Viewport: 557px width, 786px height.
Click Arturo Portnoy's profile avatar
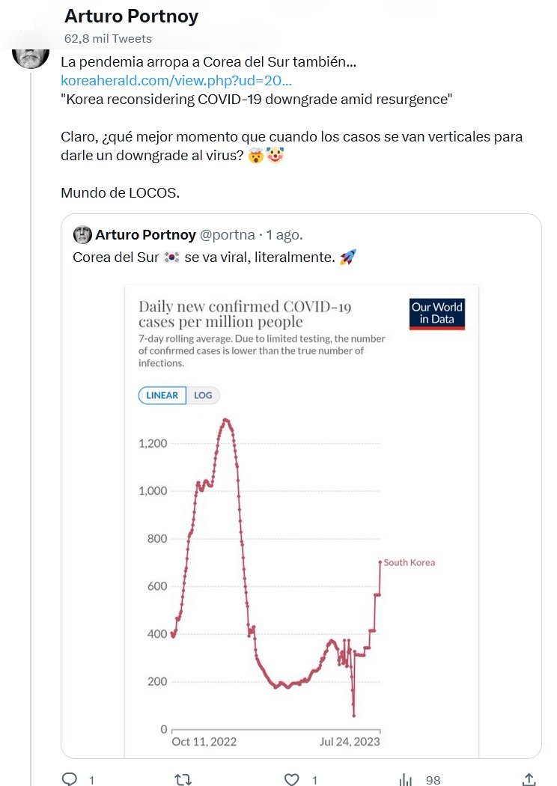pos(31,52)
